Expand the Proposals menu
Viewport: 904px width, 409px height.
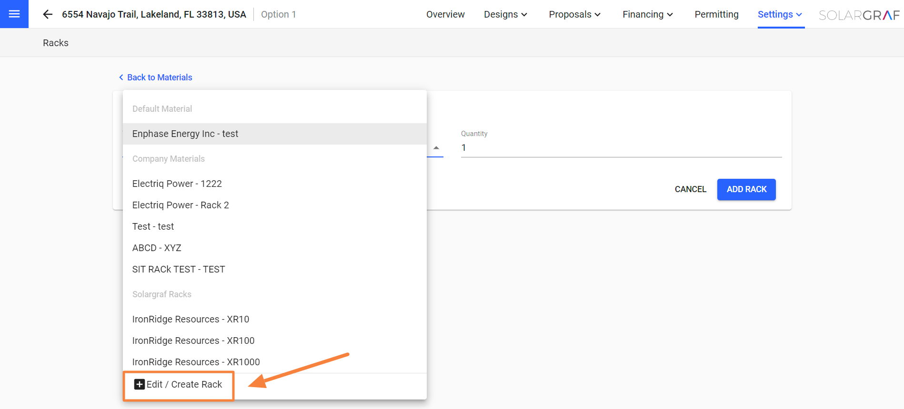[574, 14]
